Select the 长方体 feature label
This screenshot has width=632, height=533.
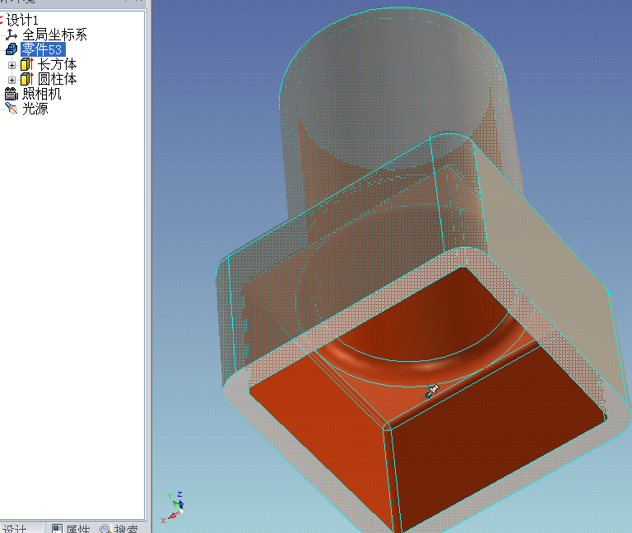click(x=58, y=64)
